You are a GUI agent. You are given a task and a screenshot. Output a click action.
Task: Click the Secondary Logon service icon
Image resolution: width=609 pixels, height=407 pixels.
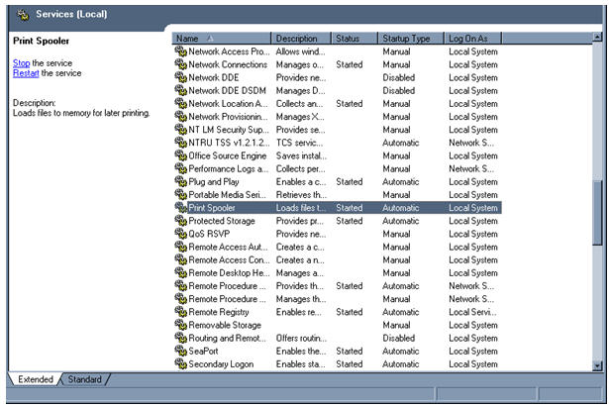point(180,363)
